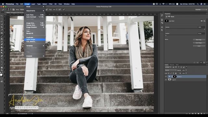Open the History collapsed panel icon
Viewport: 208px width, 117px height.
coord(162,15)
